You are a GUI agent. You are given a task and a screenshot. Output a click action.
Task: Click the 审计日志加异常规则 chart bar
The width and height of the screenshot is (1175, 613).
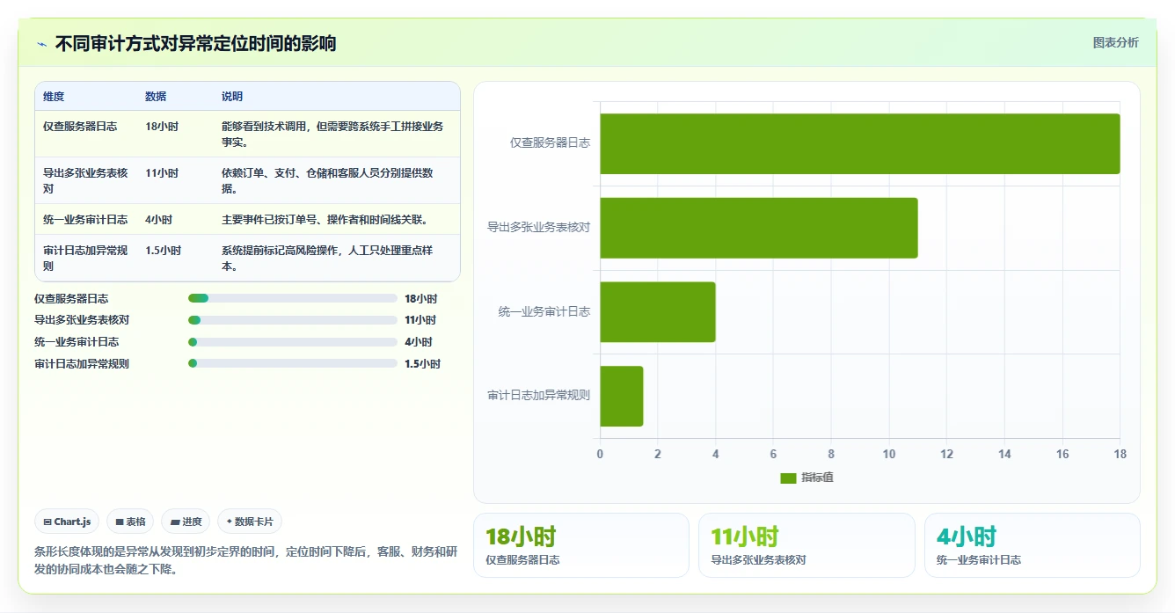(x=622, y=397)
